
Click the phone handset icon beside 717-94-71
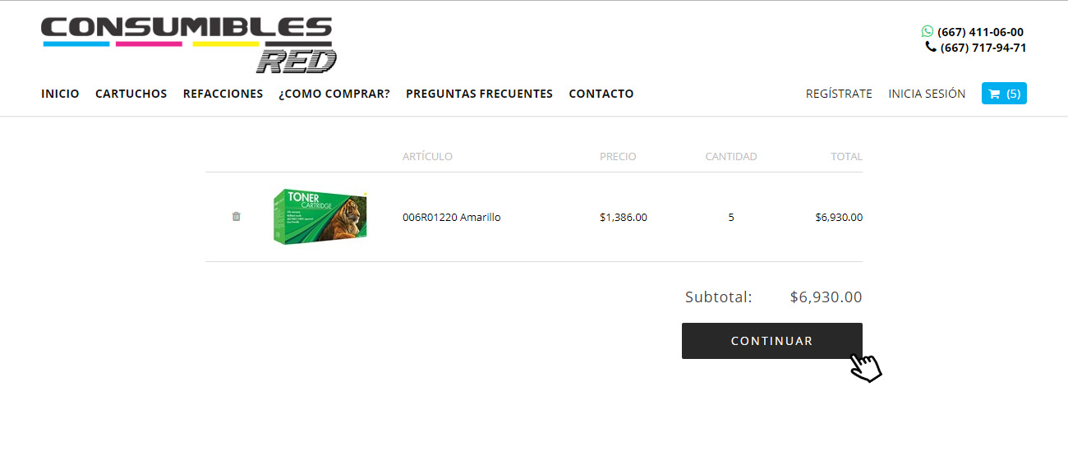coord(931,47)
